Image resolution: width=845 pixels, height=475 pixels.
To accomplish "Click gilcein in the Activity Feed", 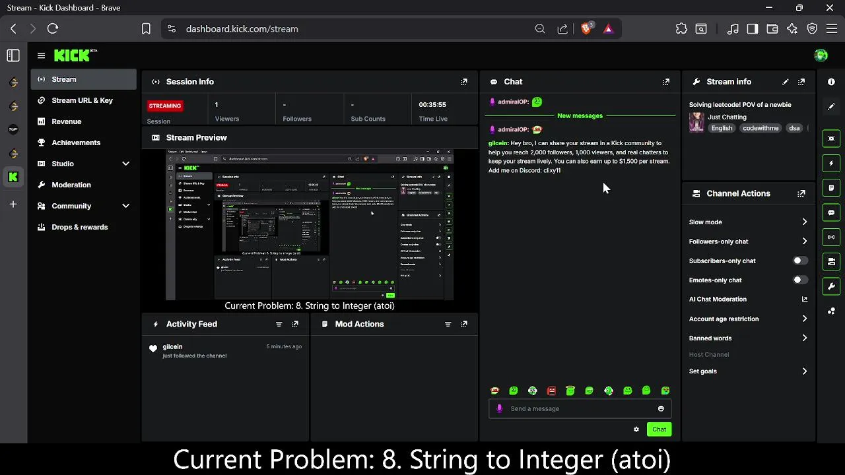I will tap(172, 346).
